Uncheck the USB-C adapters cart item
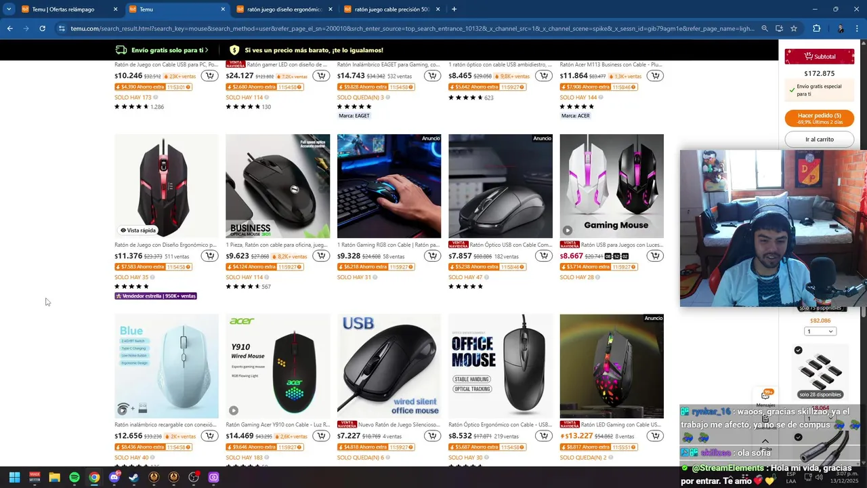The image size is (867, 488). coord(798,350)
